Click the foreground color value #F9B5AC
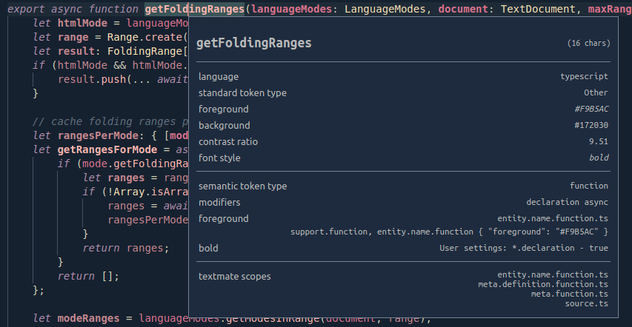 click(x=591, y=109)
